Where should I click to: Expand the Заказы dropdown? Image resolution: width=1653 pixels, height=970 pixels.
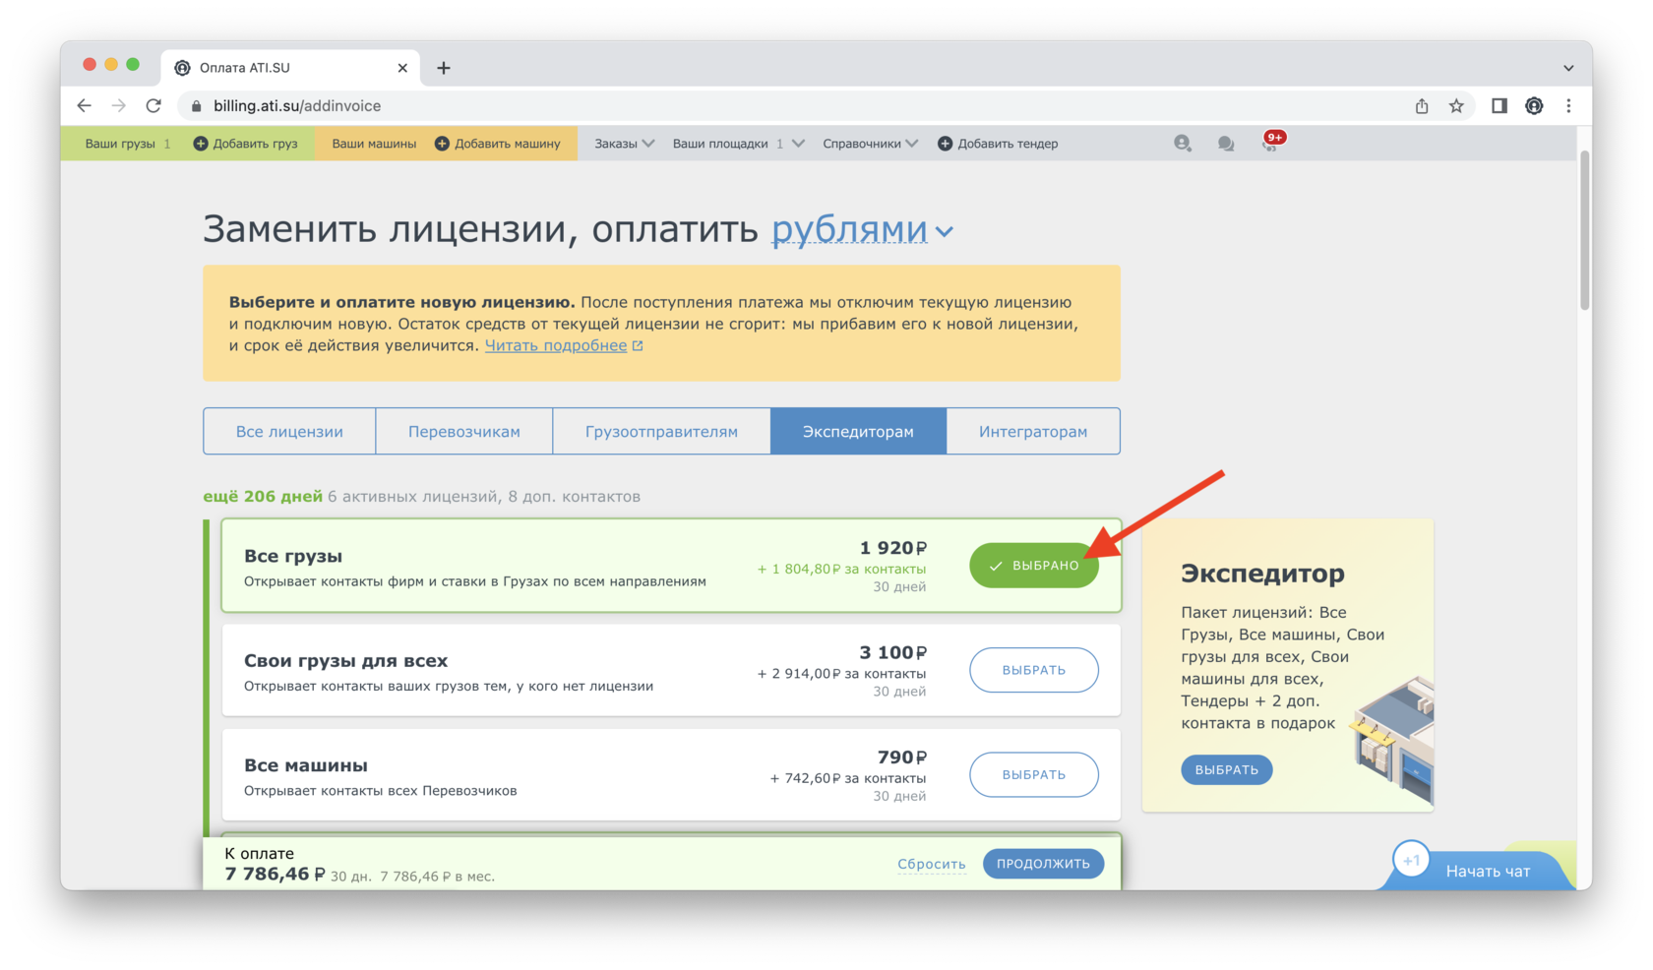click(624, 144)
